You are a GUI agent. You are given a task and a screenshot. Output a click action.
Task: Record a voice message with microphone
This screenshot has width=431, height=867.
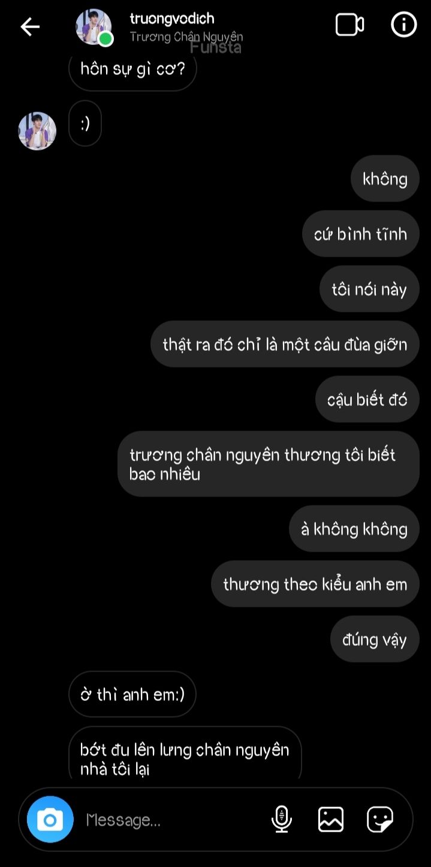click(x=282, y=819)
